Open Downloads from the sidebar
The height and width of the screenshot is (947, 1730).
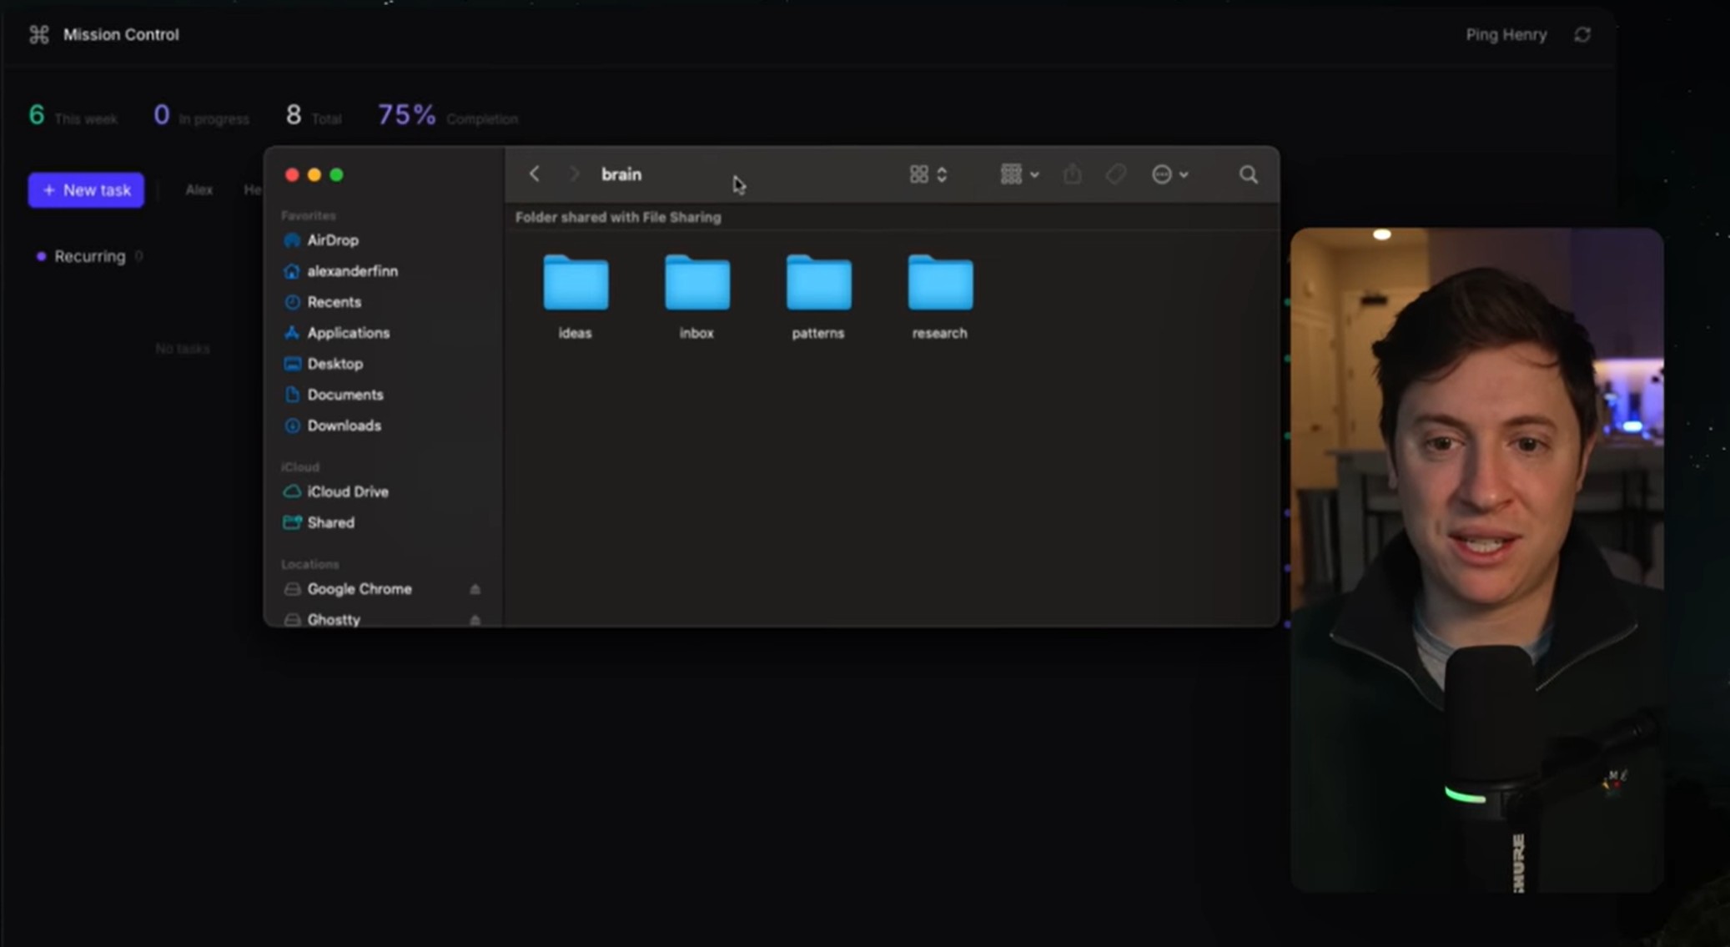(x=344, y=426)
